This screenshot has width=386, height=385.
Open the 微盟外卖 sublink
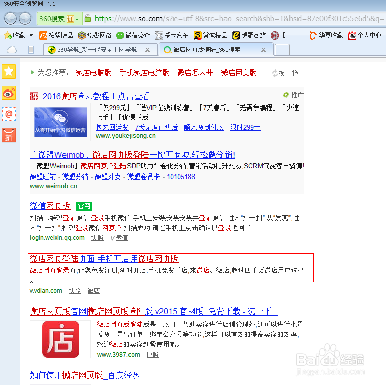point(108,177)
